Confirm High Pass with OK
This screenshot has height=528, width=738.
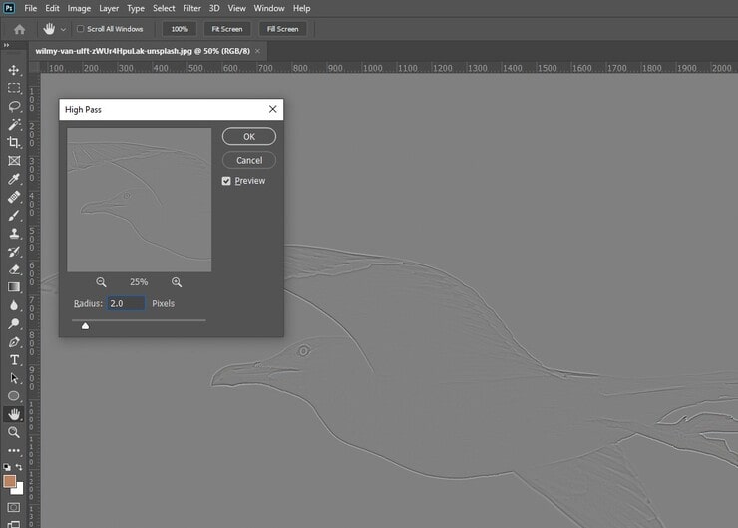tap(249, 137)
